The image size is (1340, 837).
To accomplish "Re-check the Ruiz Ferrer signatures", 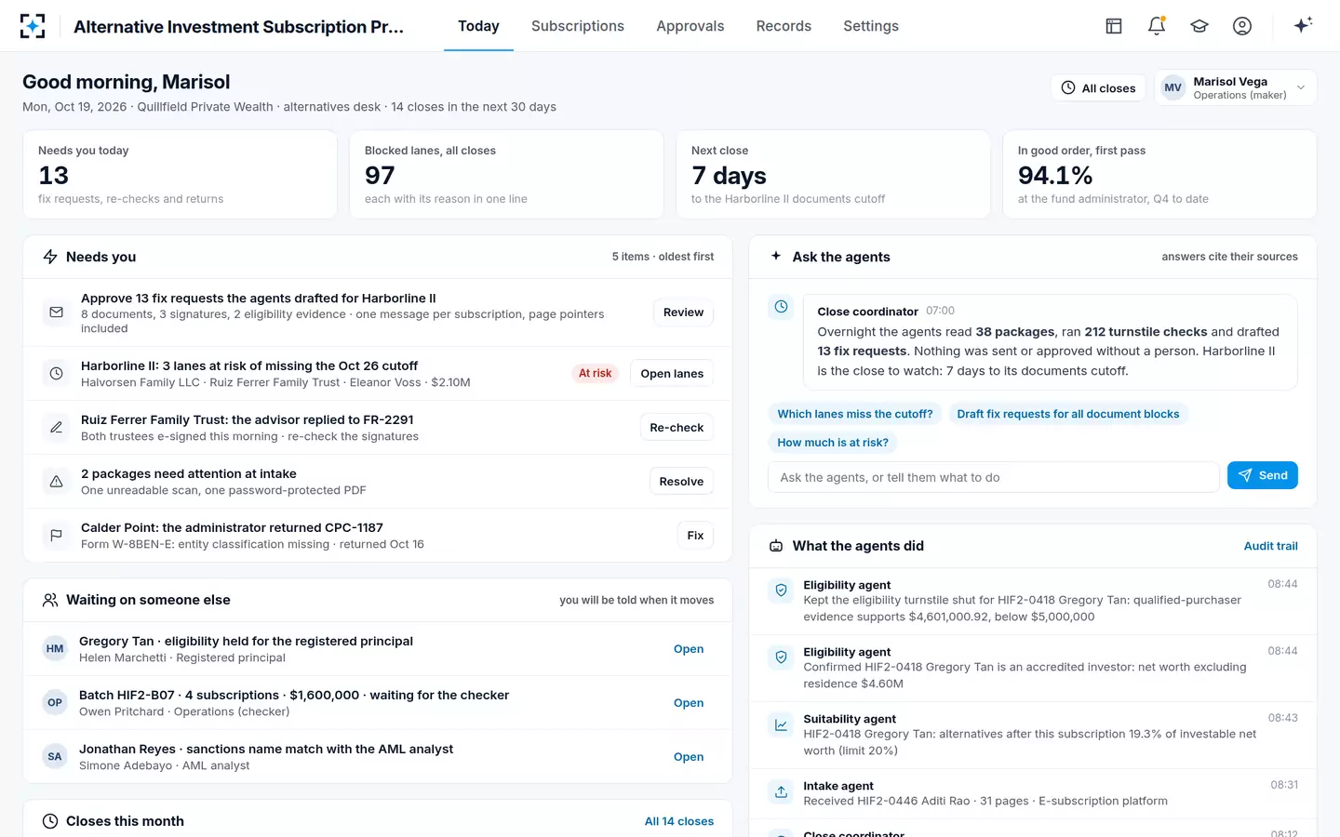I will point(677,428).
